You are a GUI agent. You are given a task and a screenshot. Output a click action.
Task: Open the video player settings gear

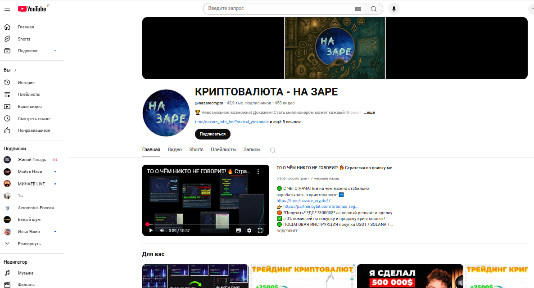click(249, 230)
